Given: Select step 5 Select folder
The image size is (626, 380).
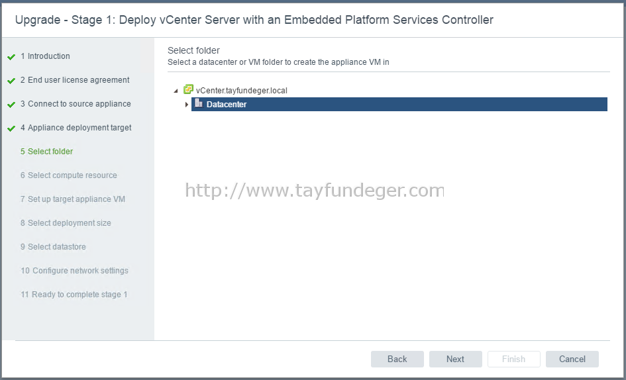Looking at the screenshot, I should coord(47,152).
